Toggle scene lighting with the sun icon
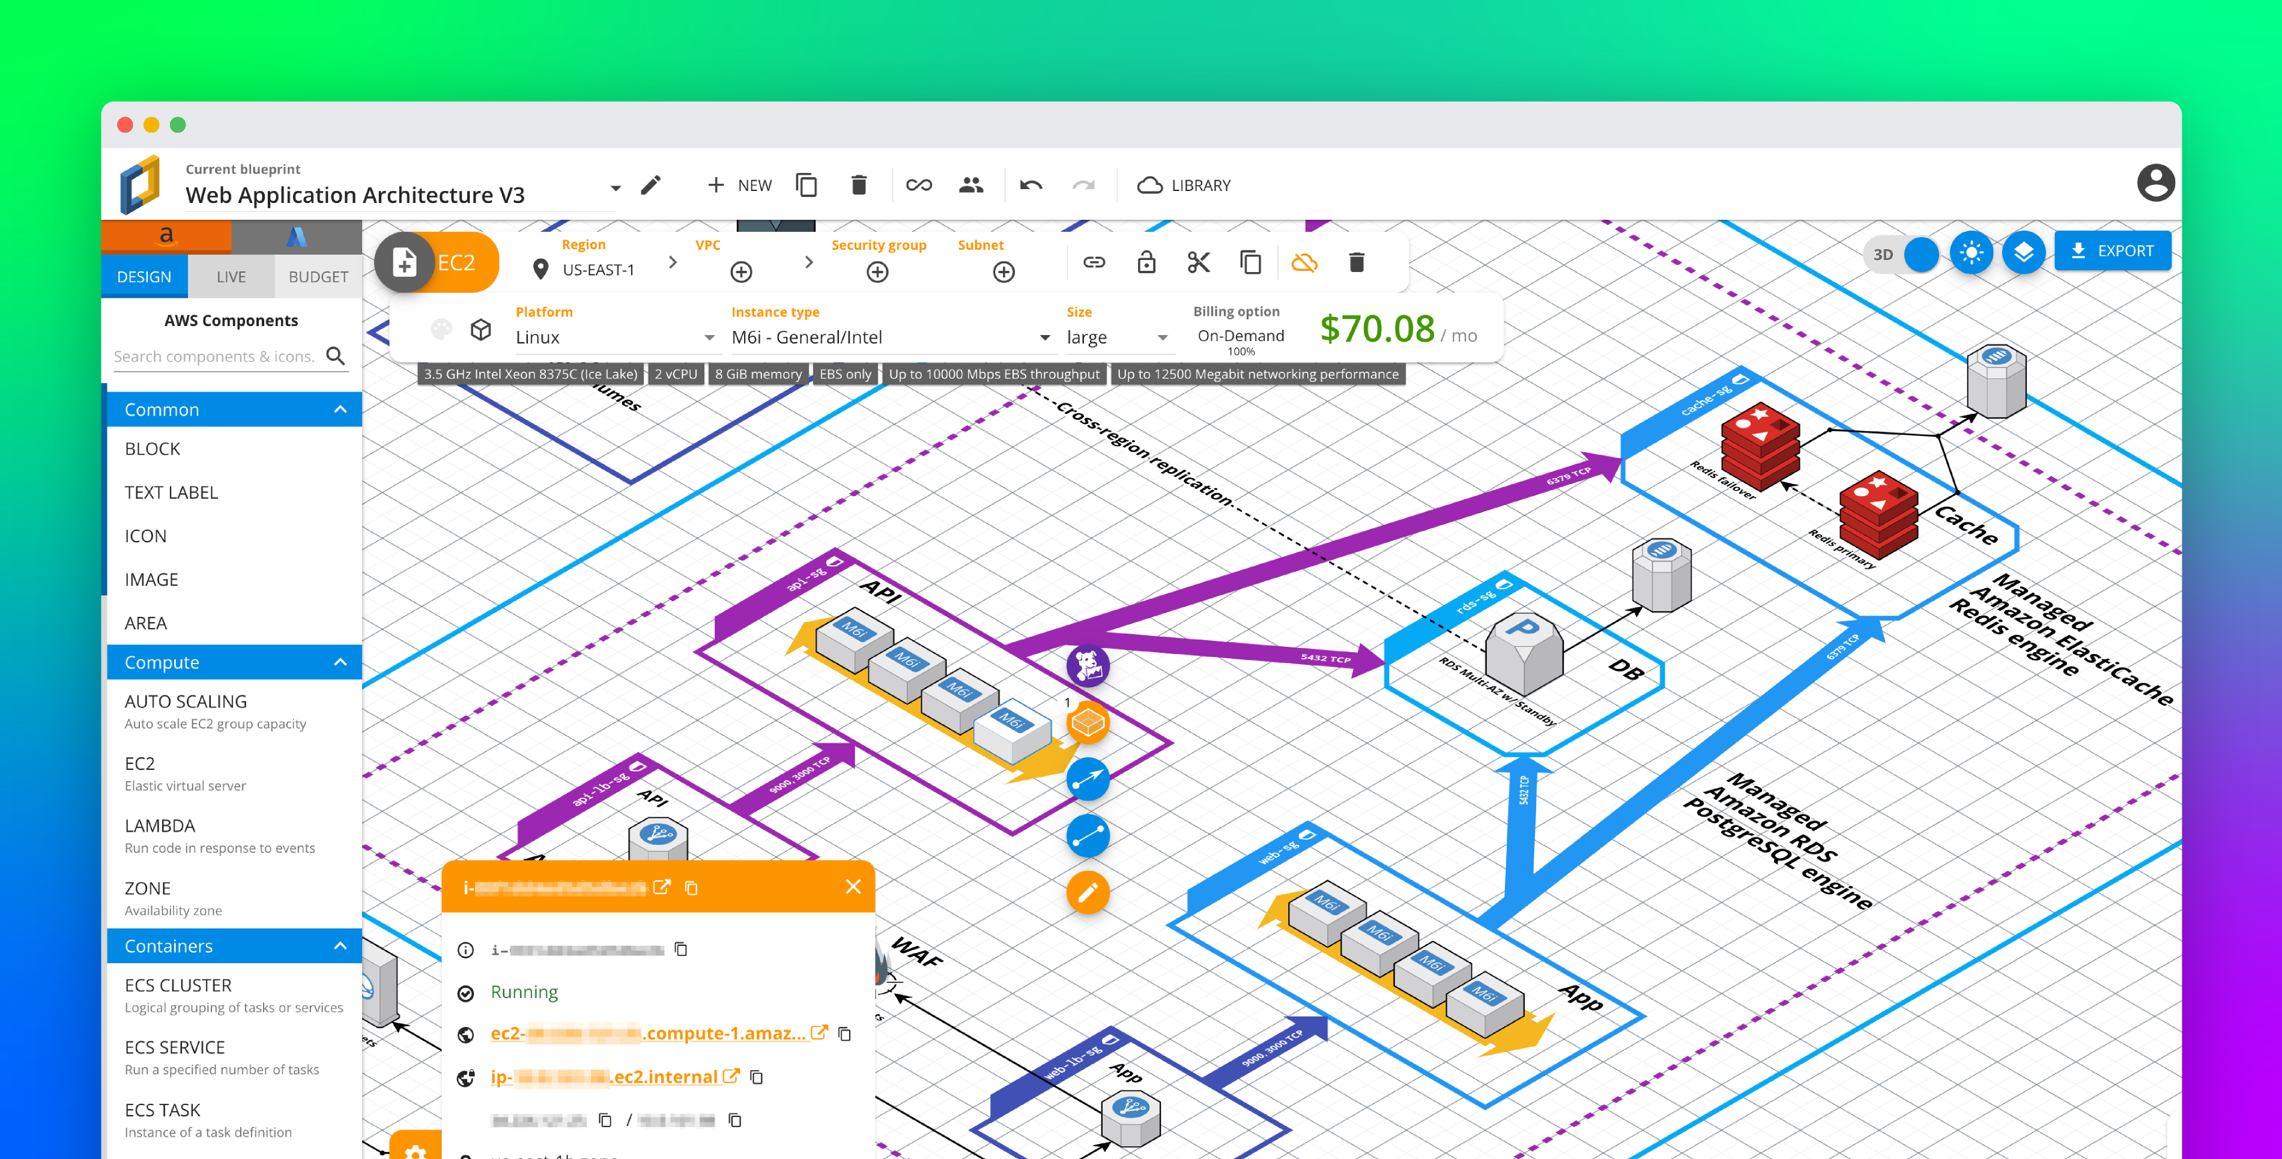 1971,253
